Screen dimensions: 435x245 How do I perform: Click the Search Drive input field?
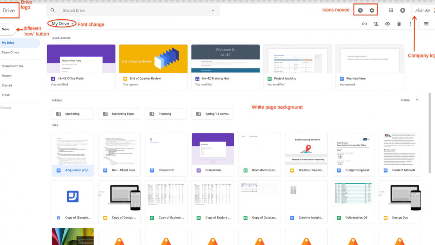tap(133, 11)
